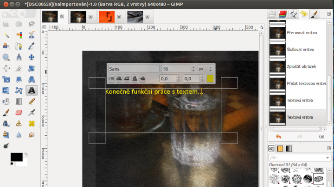This screenshot has width=334, height=187.
Task: Select the Škálovat vrstvu history step
Action: click(297, 49)
